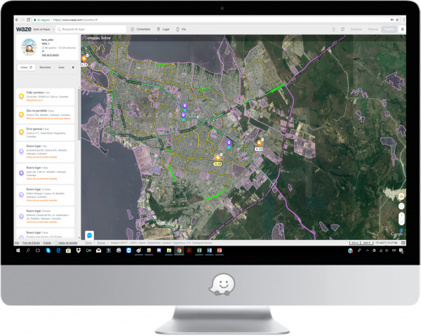Open the map layers icon at top right
The width and height of the screenshot is (421, 336).
(402, 29)
